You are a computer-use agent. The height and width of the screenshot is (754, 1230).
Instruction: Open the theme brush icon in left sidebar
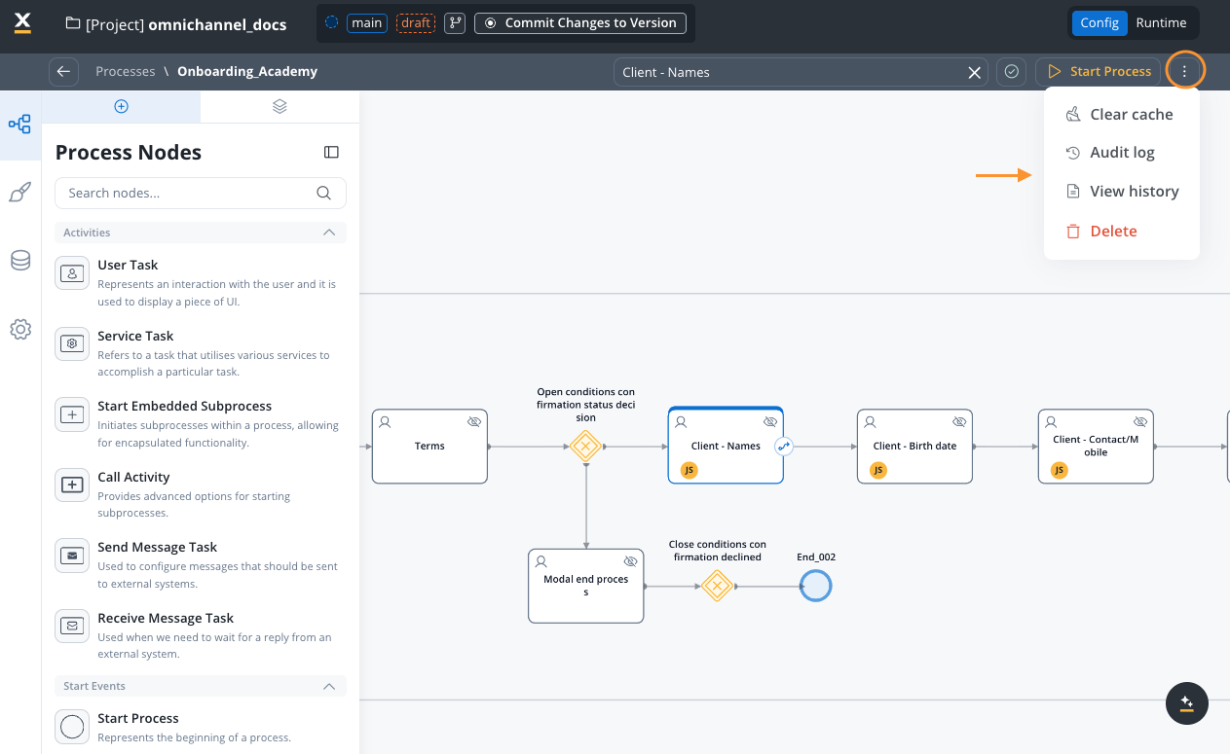pyautogui.click(x=19, y=193)
